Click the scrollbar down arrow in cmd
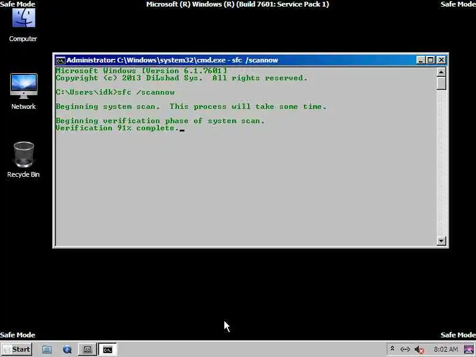 coord(441,241)
